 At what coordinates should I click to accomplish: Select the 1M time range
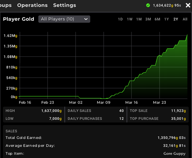[x=139, y=19]
